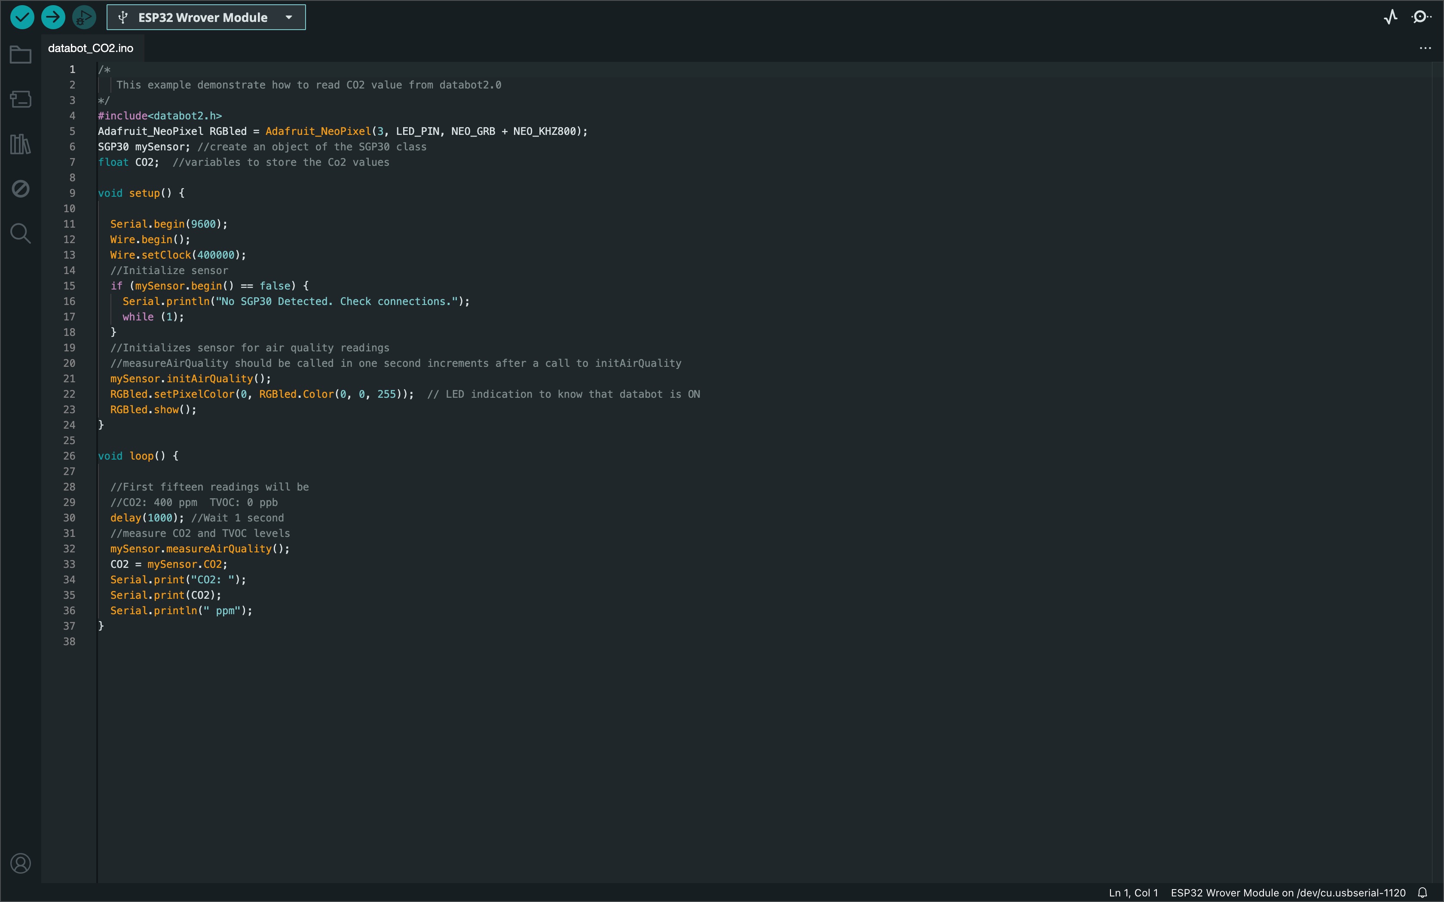Open the editor tab more-options menu
This screenshot has height=902, width=1444.
tap(1425, 48)
